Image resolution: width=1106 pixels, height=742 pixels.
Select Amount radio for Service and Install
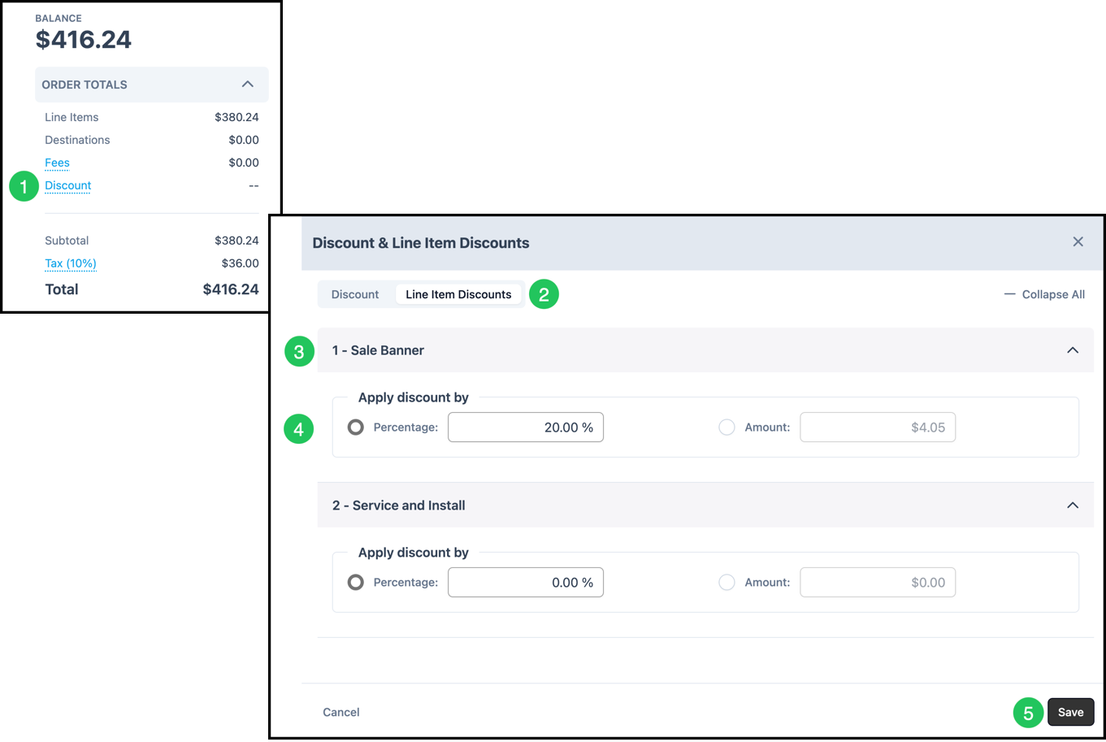(x=726, y=582)
